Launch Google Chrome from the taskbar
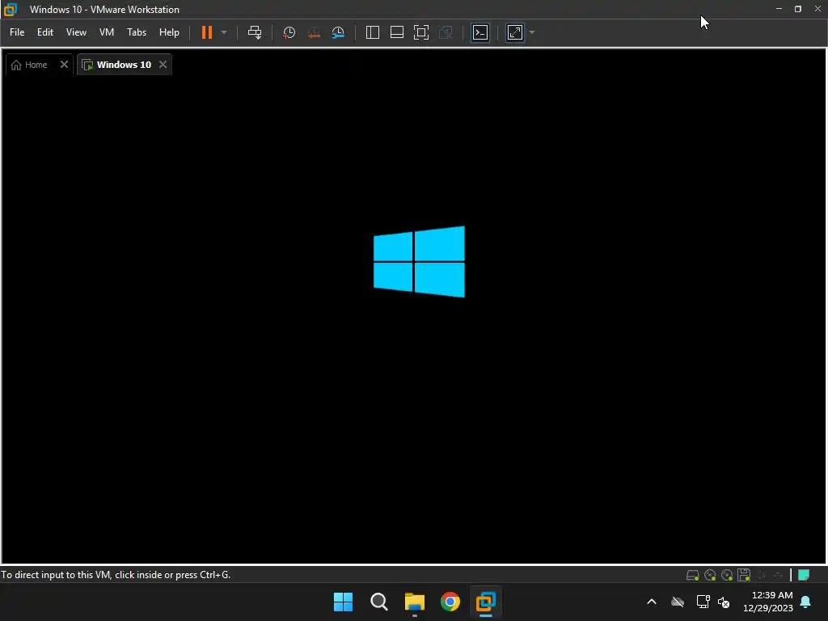 click(x=450, y=602)
